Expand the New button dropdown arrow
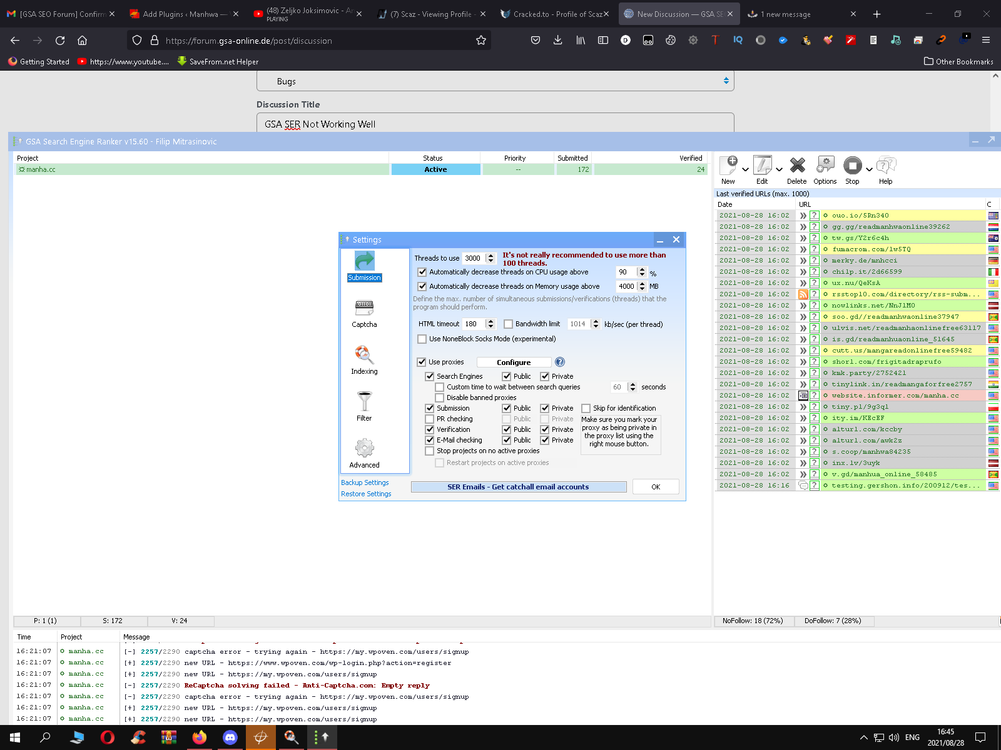The image size is (1001, 750). click(745, 169)
